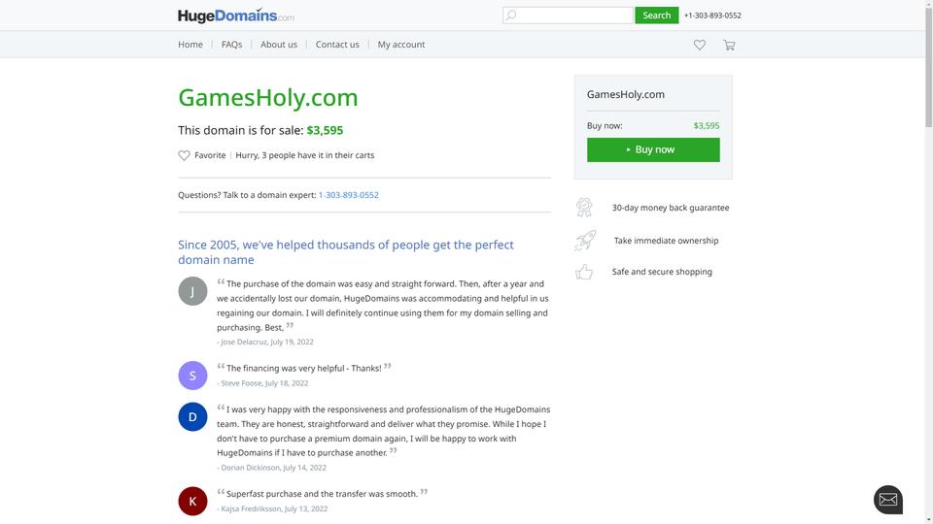Image resolution: width=933 pixels, height=524 pixels.
Task: Open the shopping cart icon
Action: click(729, 46)
